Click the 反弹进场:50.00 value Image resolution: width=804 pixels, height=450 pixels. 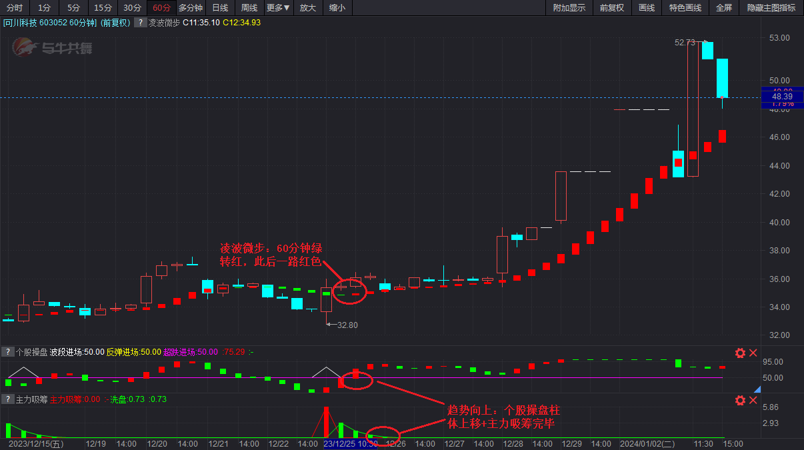click(x=134, y=352)
